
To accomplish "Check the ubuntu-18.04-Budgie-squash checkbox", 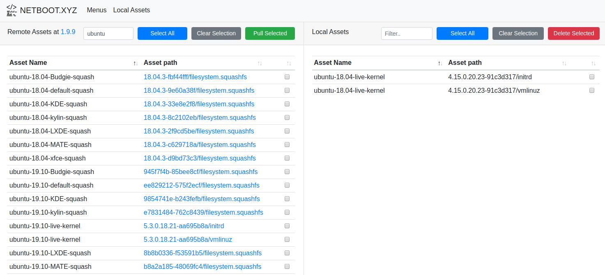I will (x=287, y=77).
